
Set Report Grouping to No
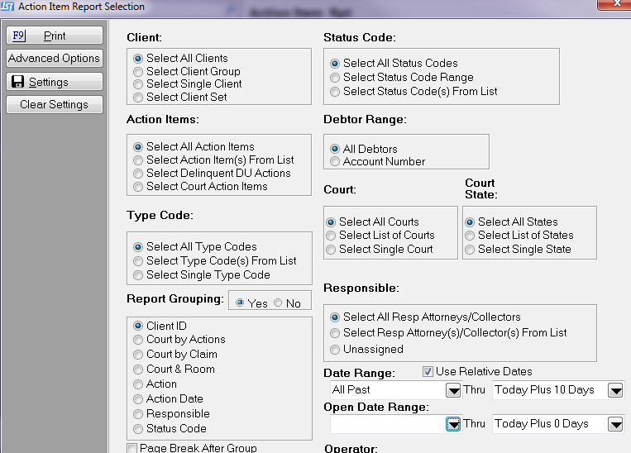click(x=278, y=303)
